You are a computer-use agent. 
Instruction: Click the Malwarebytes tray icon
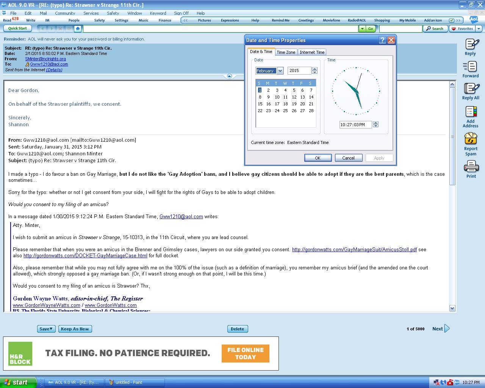click(443, 382)
